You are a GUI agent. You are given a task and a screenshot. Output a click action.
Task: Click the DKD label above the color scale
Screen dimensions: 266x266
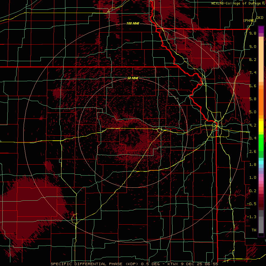[x=260, y=18]
